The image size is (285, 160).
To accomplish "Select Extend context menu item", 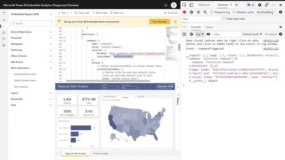I will pyautogui.click(x=25, y=80).
